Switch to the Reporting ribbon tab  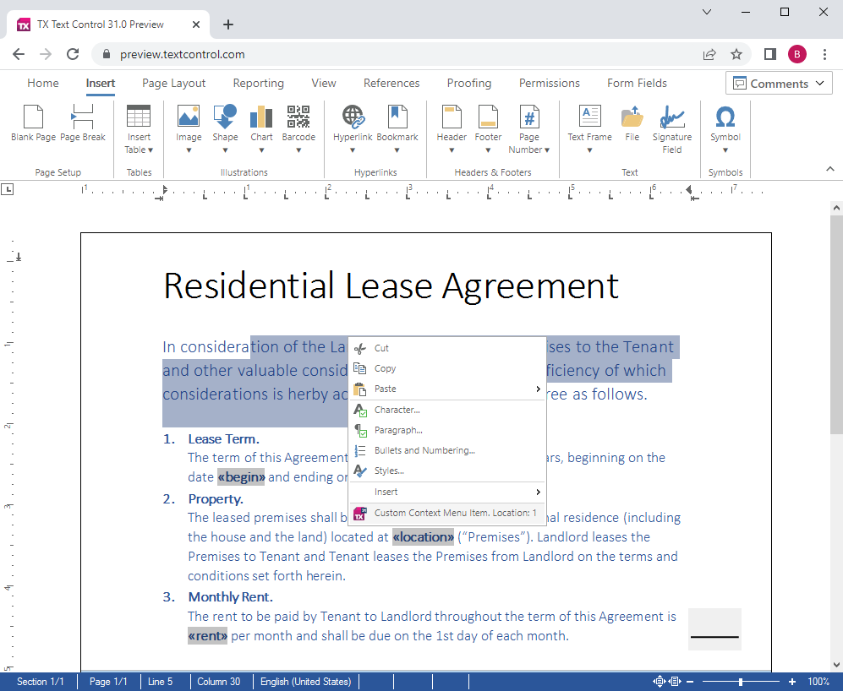(x=258, y=83)
